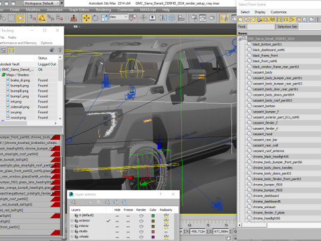Toggle Hide for the wheels layer

(x=117, y=237)
